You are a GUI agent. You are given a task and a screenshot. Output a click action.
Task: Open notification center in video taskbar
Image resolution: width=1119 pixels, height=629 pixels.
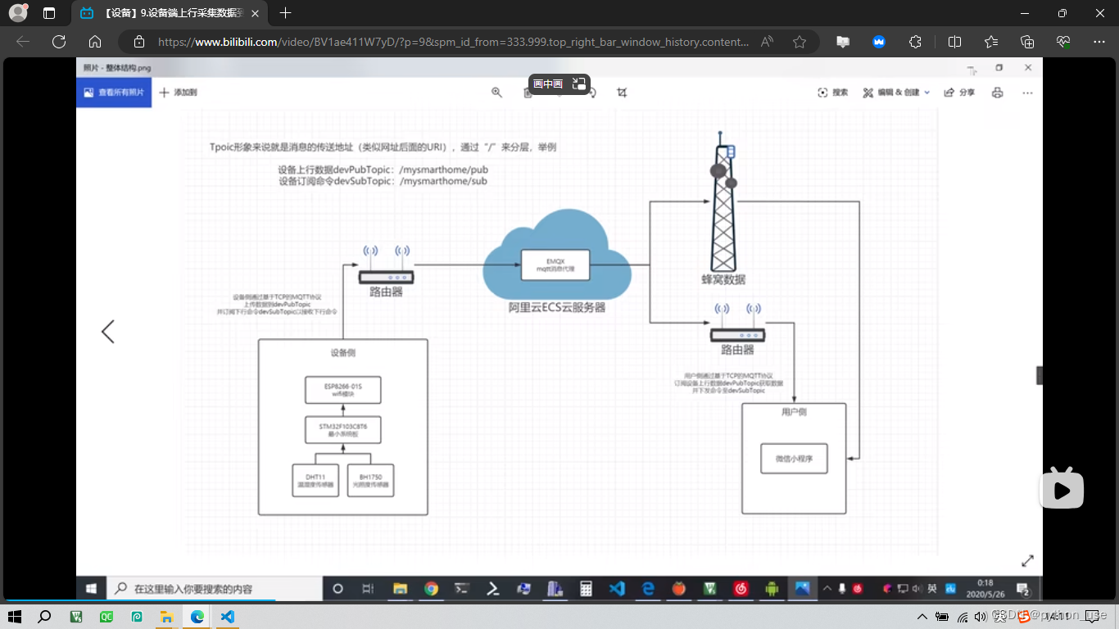point(1022,588)
